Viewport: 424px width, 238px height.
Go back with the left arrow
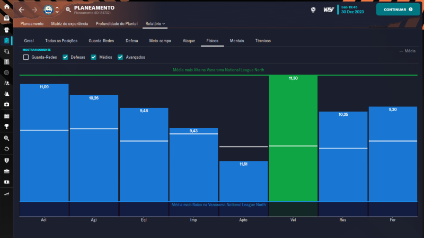click(21, 10)
